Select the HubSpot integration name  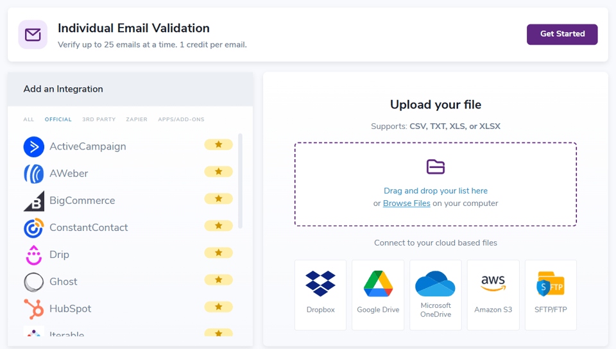tap(71, 309)
